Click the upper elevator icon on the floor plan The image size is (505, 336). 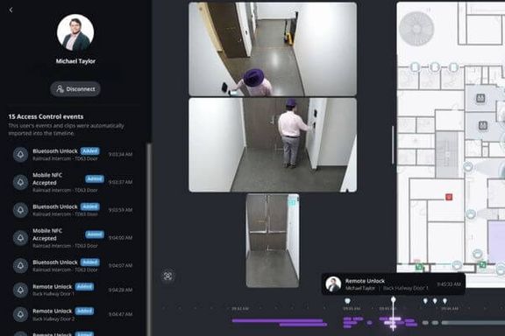[480, 98]
